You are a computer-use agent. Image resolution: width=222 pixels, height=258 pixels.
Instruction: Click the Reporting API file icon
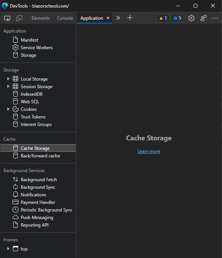16,225
